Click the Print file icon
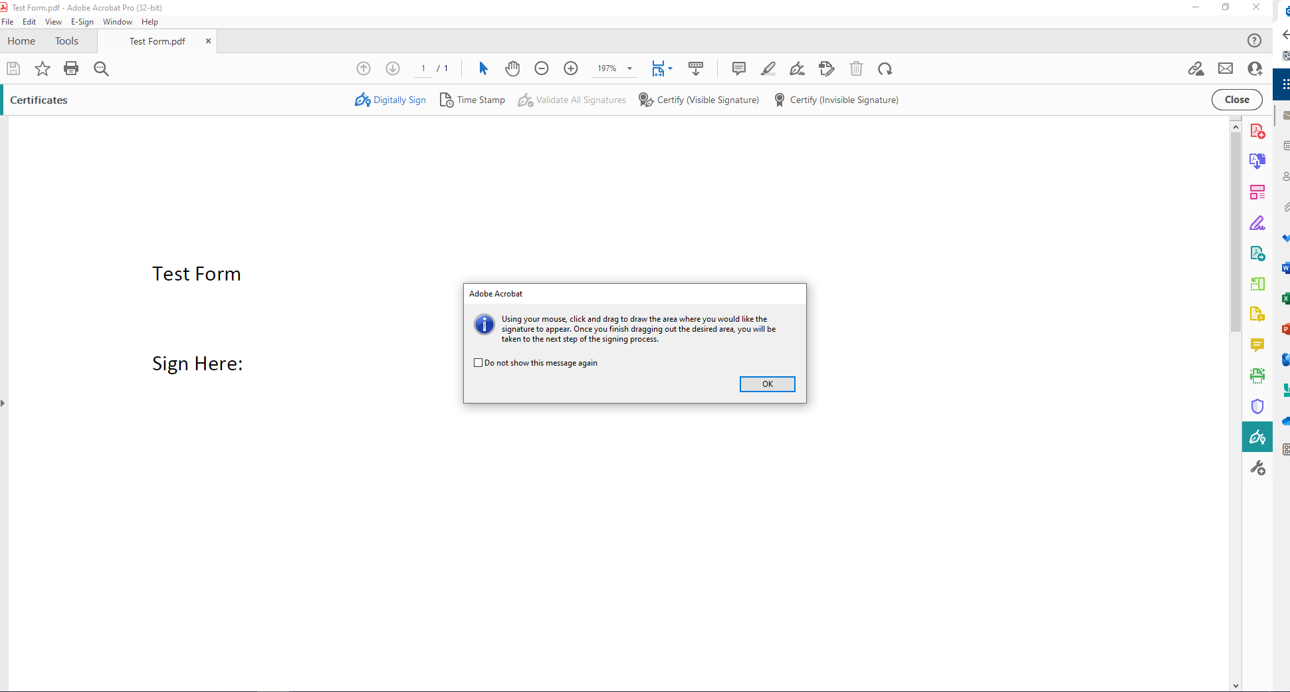Image resolution: width=1290 pixels, height=692 pixels. coord(71,68)
